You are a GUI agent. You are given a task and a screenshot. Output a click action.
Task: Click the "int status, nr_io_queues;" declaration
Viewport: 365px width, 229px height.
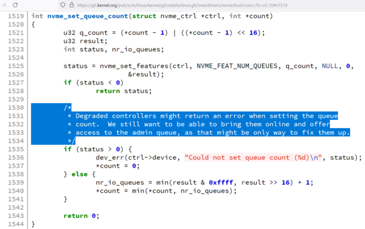114,50
